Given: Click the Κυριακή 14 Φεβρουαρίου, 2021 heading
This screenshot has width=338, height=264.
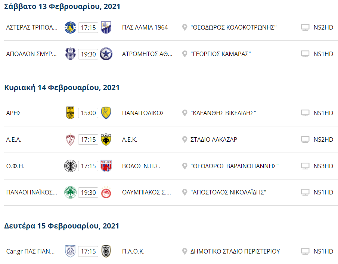Looking at the screenshot, I should [x=62, y=88].
